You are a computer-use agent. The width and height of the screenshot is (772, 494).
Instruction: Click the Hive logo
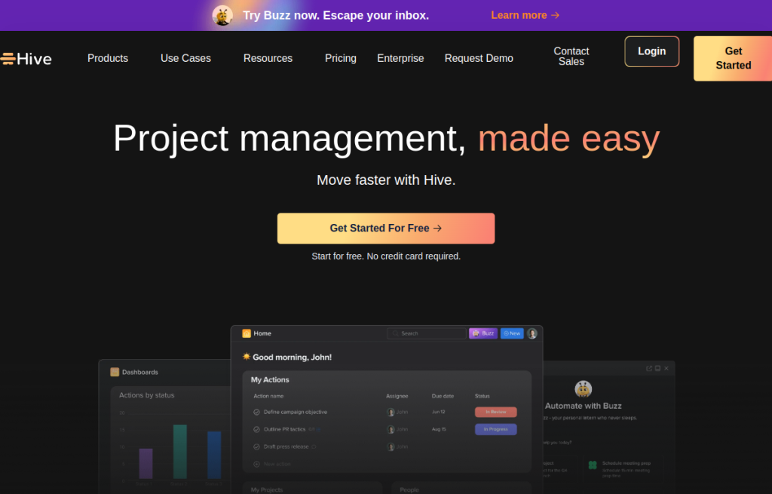(26, 59)
